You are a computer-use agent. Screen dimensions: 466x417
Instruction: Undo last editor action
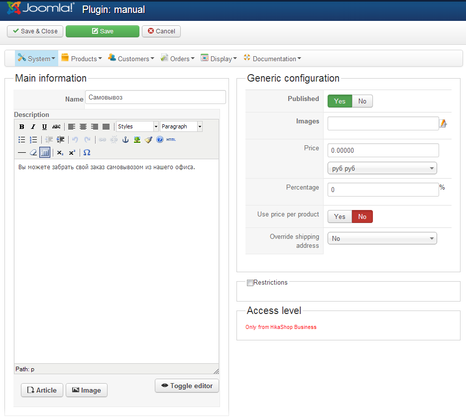75,140
